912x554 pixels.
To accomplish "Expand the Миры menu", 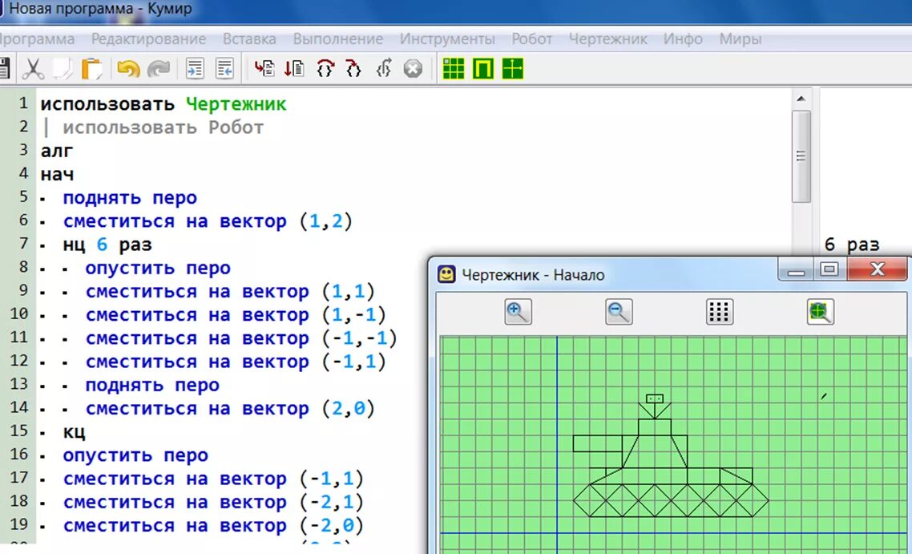I will tap(740, 39).
